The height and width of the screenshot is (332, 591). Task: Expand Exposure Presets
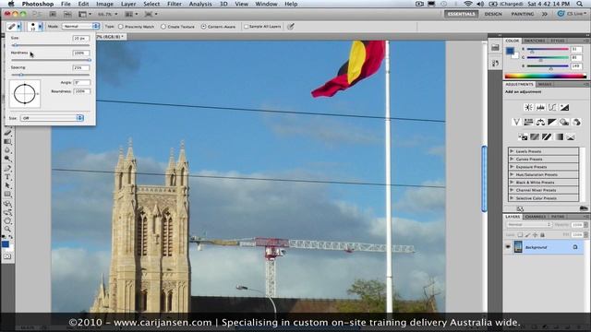[512, 167]
